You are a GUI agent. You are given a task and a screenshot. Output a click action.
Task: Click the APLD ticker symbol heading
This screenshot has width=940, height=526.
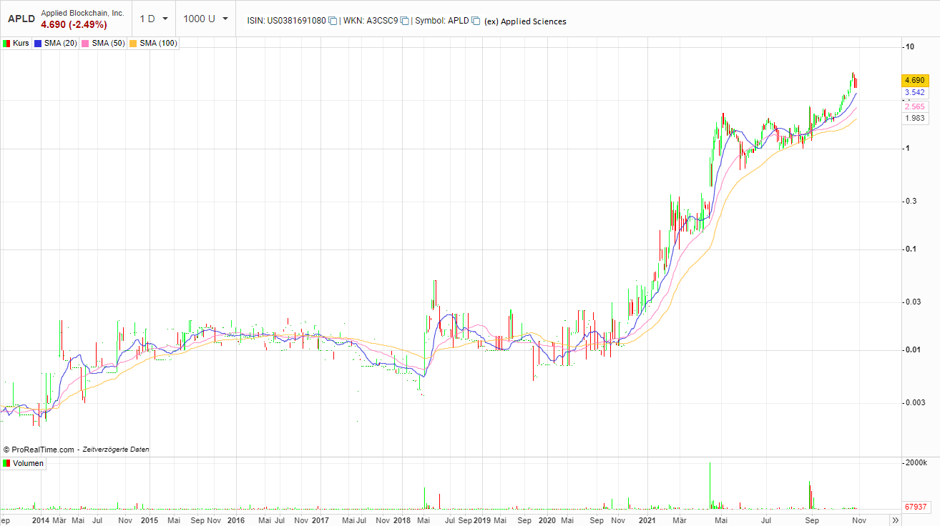tap(21, 19)
